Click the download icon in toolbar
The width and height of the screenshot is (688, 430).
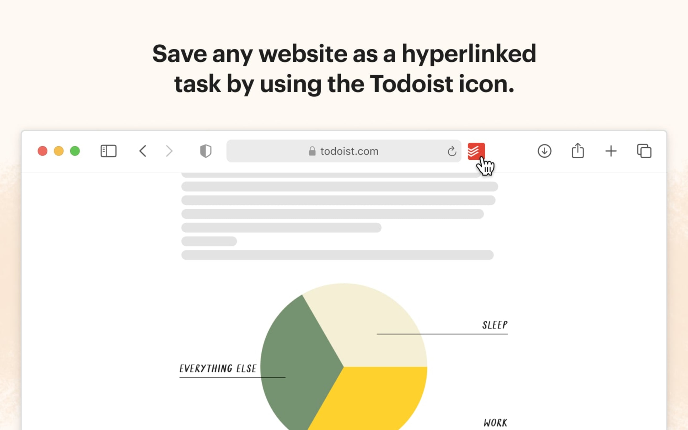tap(543, 151)
